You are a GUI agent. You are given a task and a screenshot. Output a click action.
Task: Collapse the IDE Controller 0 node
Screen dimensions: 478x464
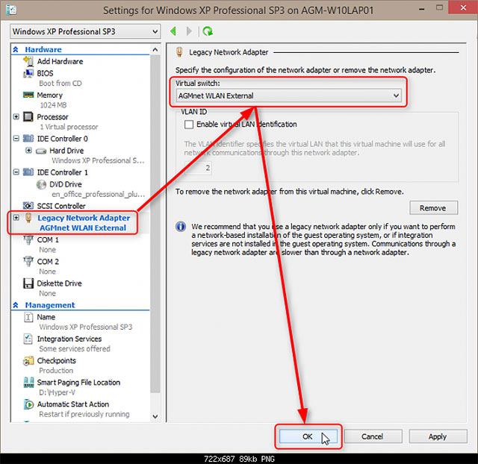(x=16, y=139)
